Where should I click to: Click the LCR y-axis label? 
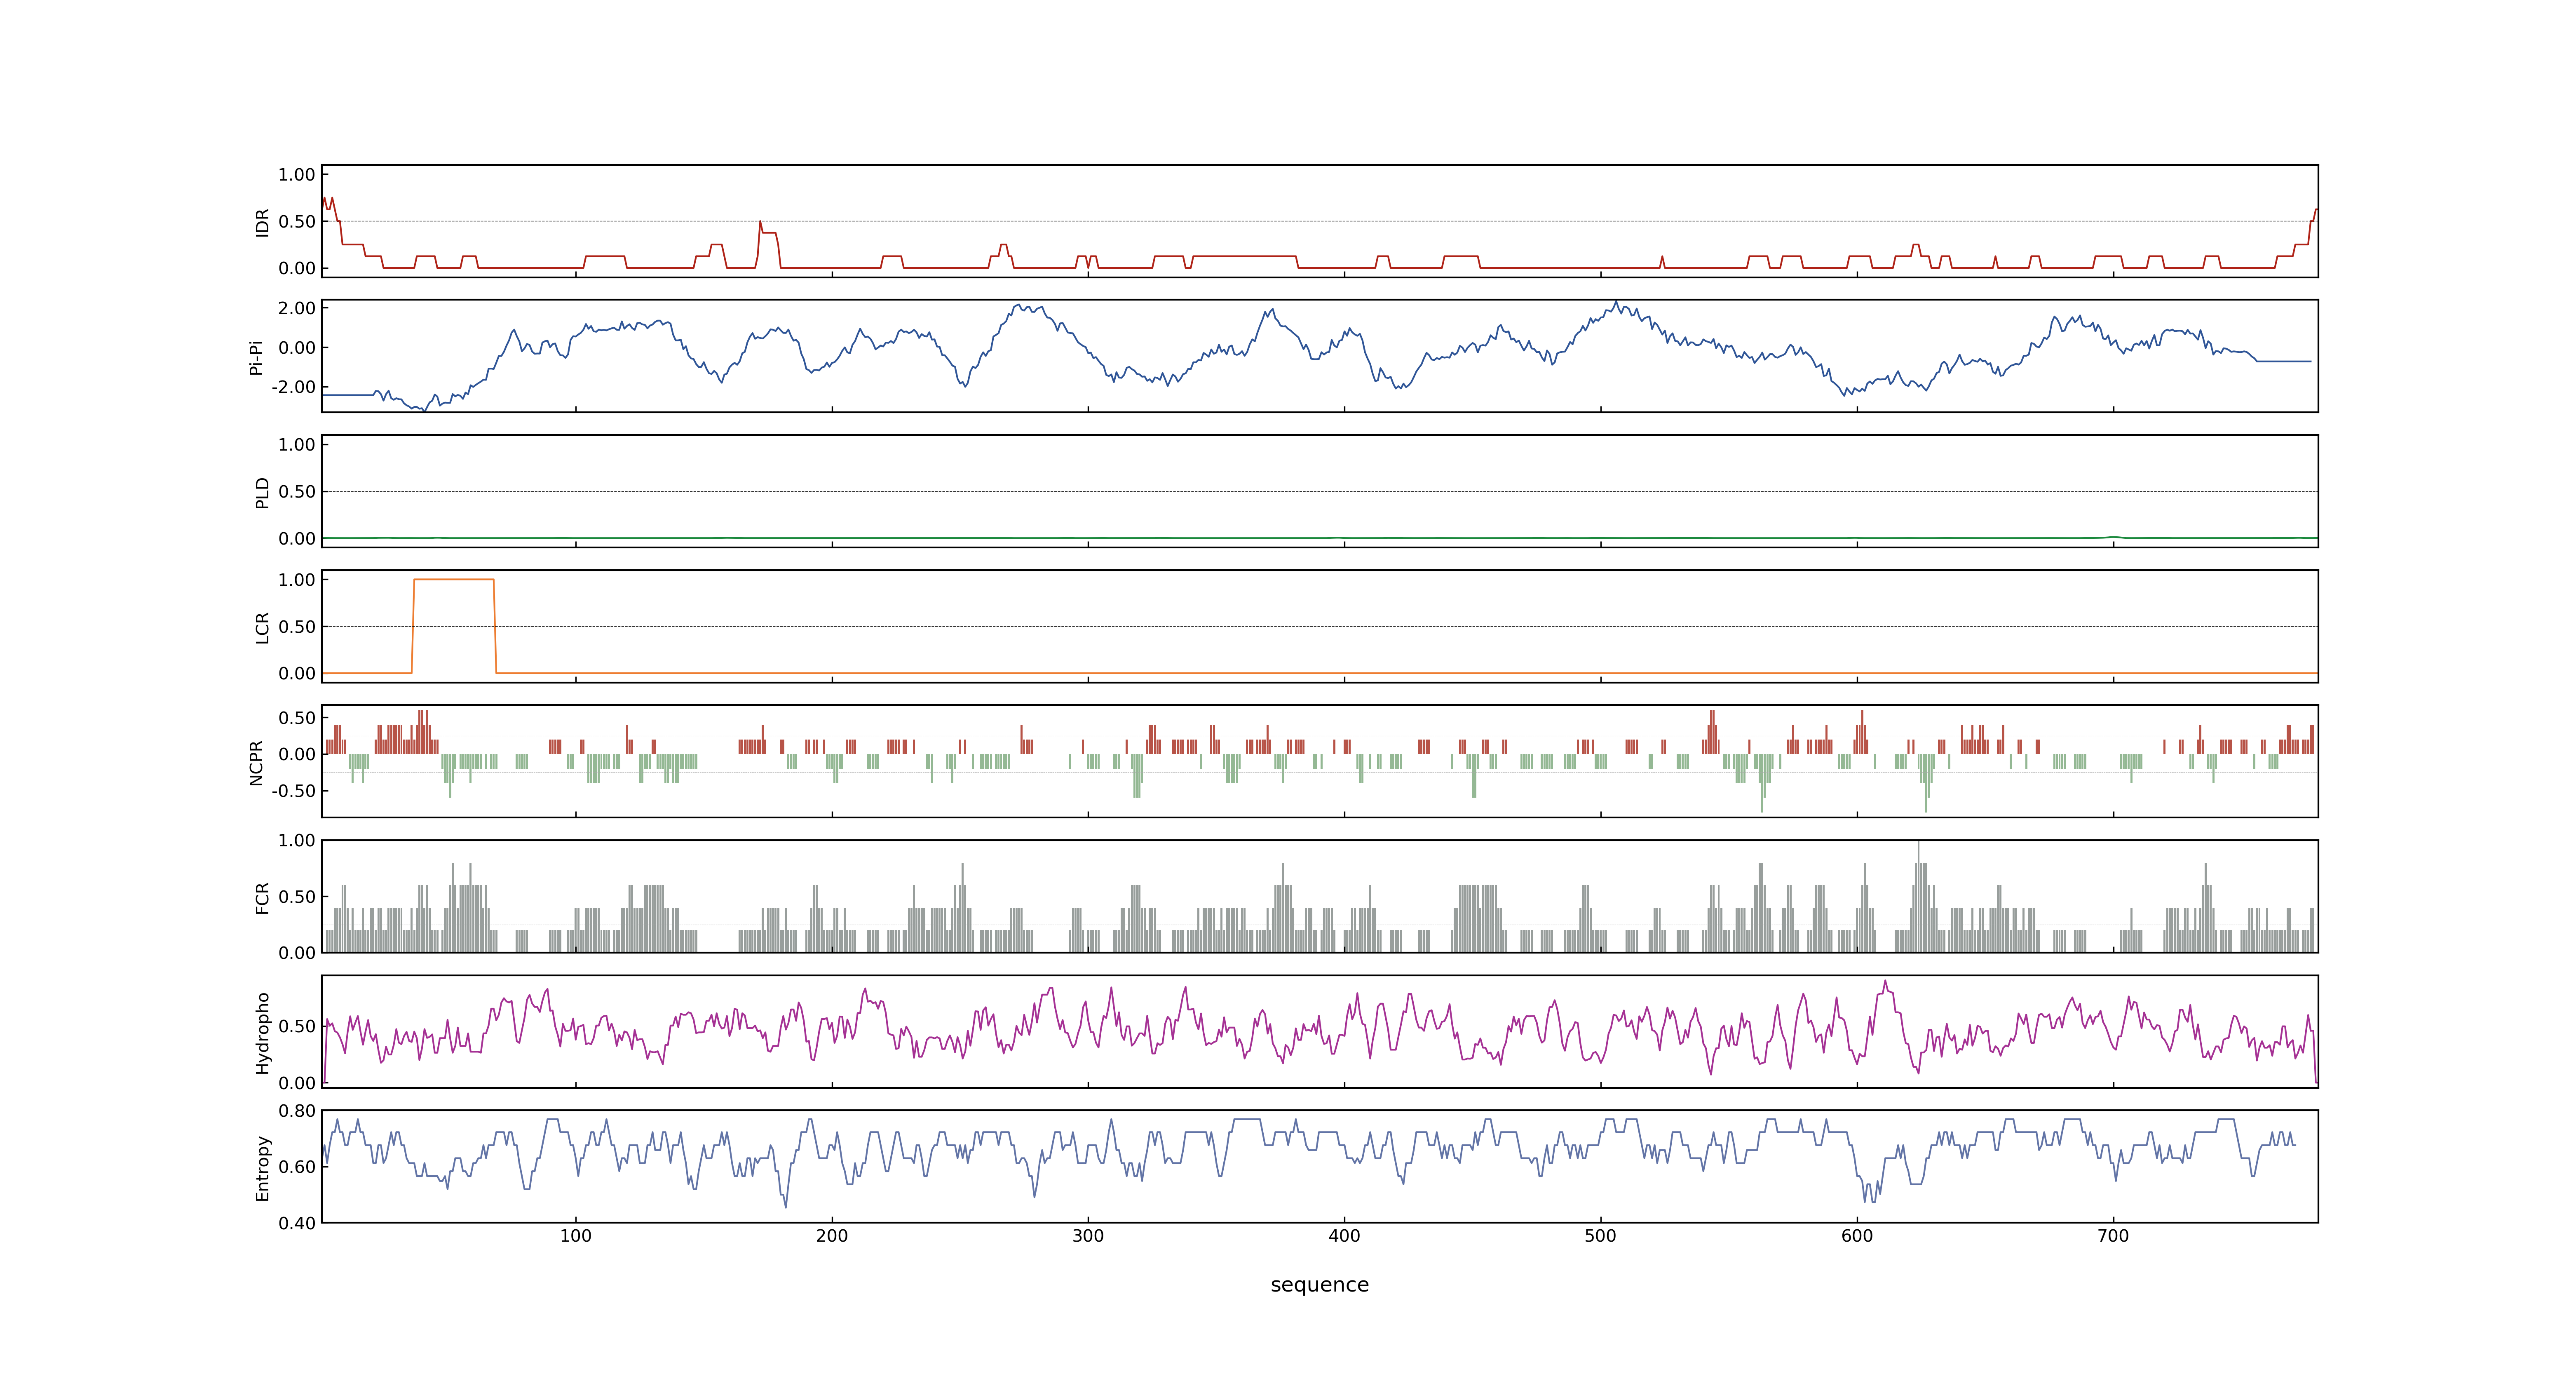(x=262, y=627)
